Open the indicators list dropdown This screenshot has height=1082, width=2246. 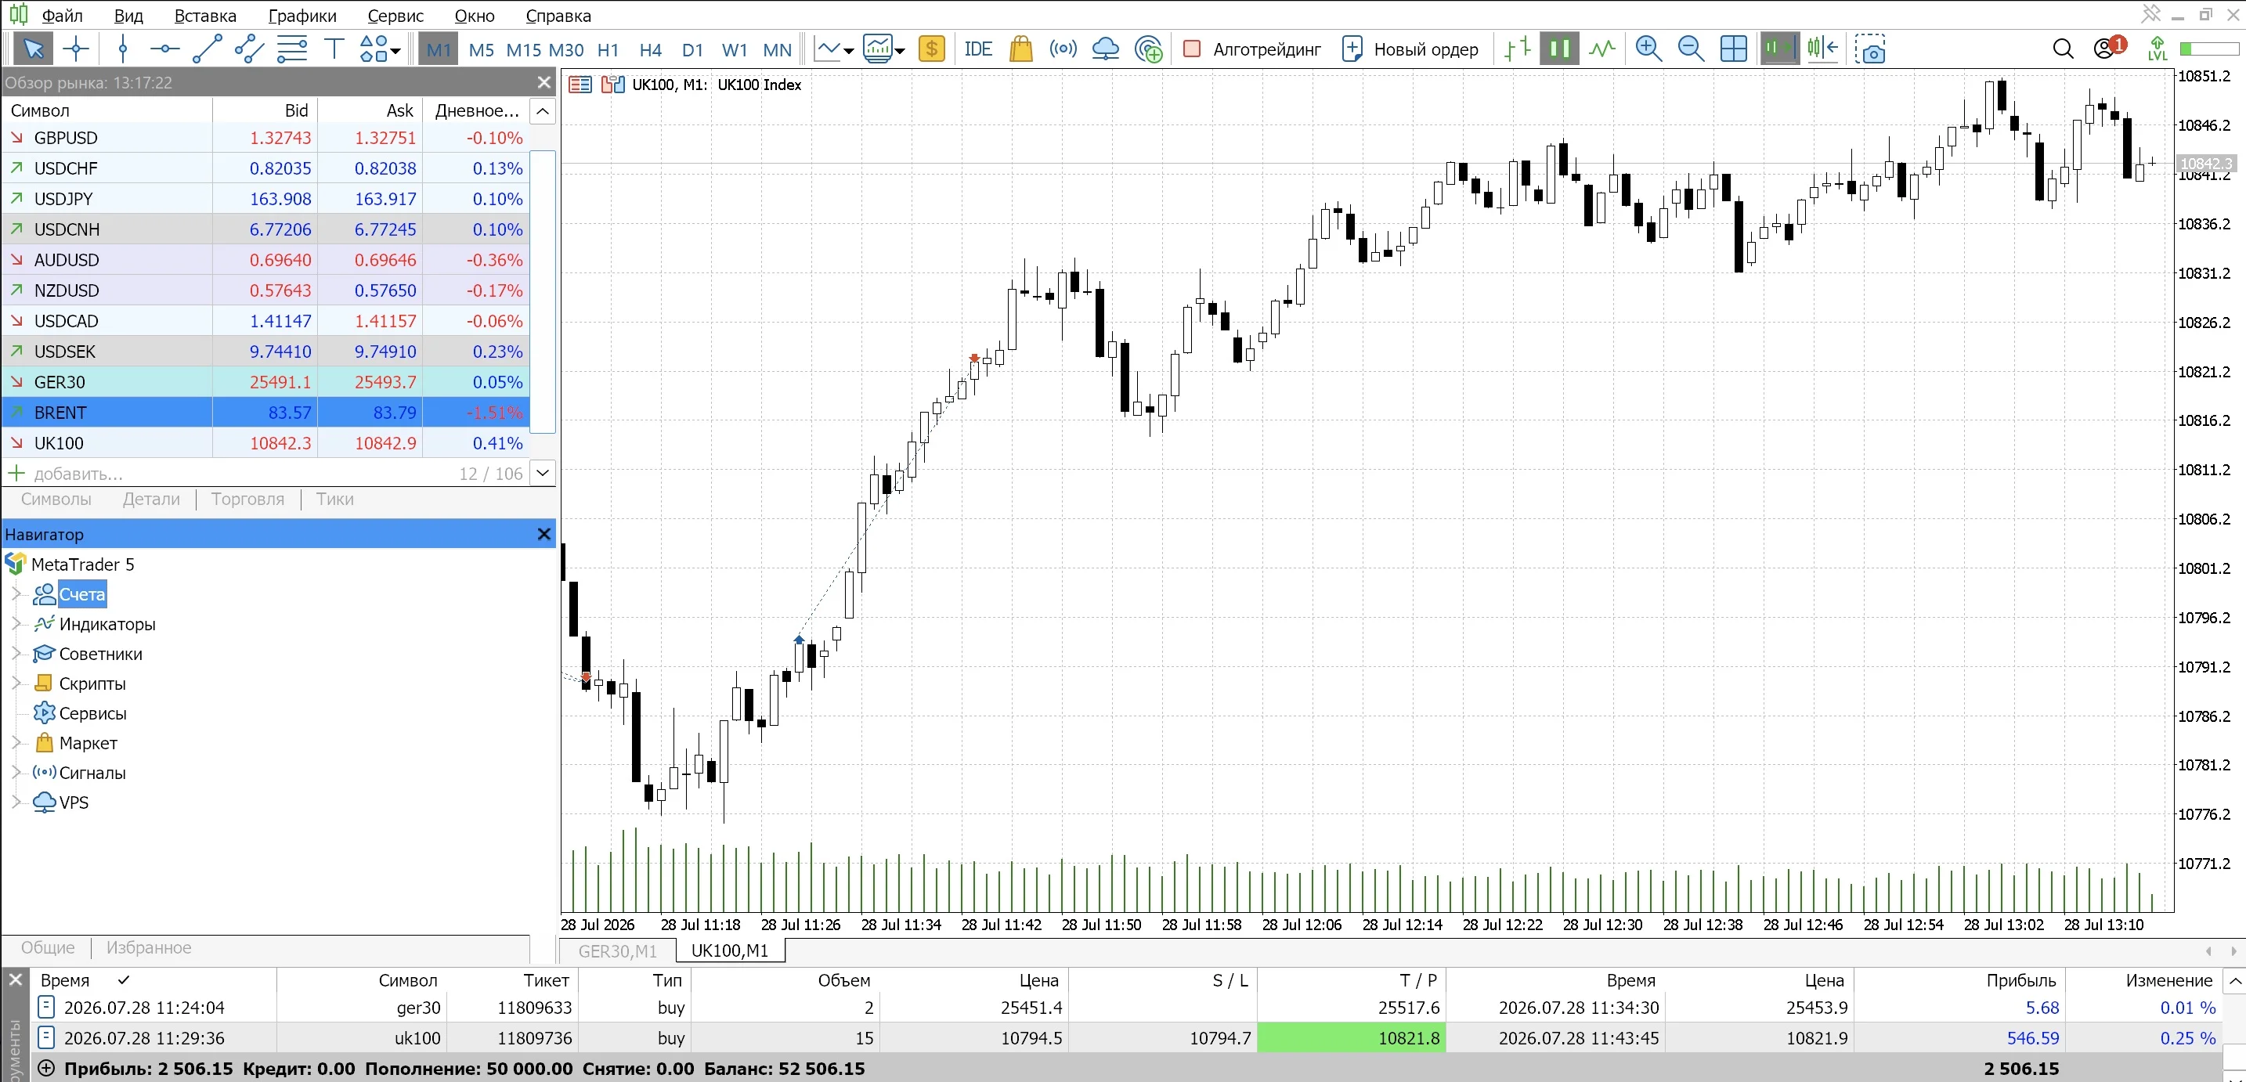click(884, 49)
